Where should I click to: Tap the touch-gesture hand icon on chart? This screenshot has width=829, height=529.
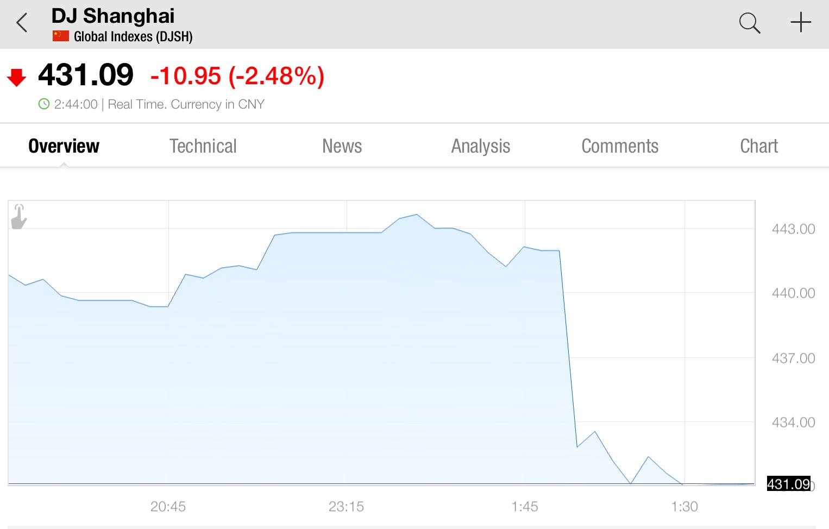point(19,217)
